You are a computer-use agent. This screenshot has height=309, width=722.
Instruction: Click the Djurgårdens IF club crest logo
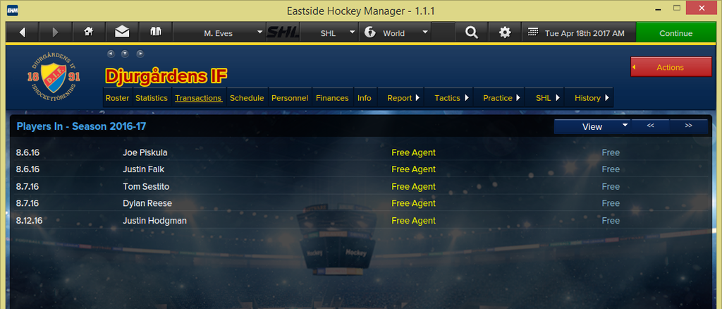click(x=52, y=76)
